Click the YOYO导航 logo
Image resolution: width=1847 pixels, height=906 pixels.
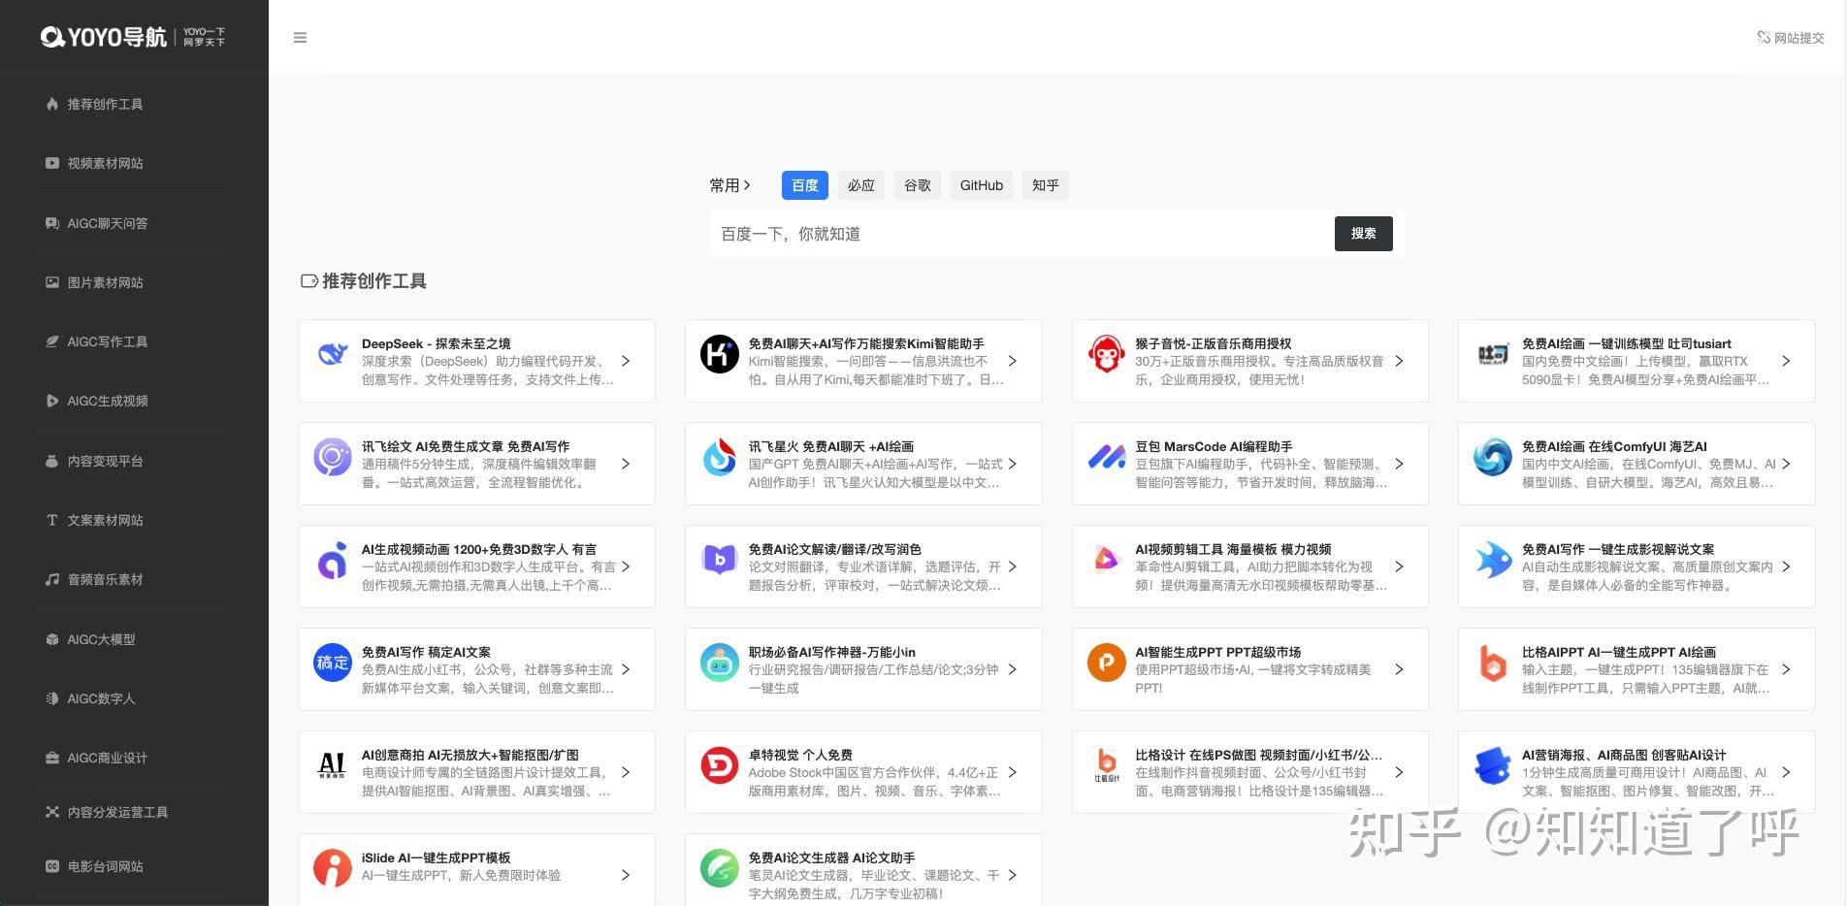point(133,37)
